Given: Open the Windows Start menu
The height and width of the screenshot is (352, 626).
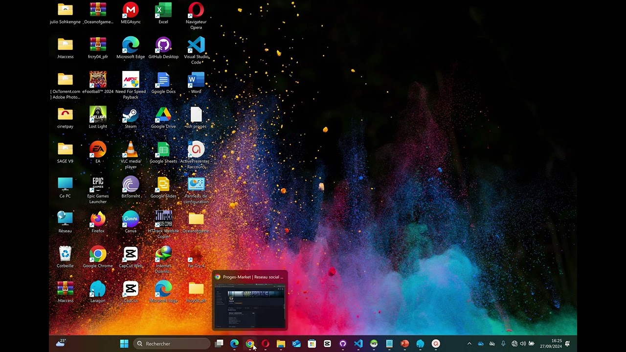Looking at the screenshot, I should pos(124,344).
